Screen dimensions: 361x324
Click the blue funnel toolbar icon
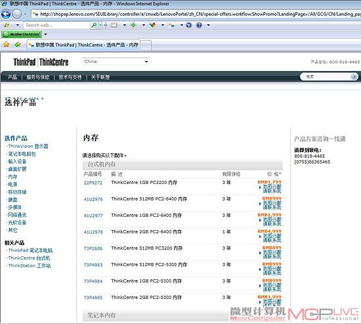point(189,25)
